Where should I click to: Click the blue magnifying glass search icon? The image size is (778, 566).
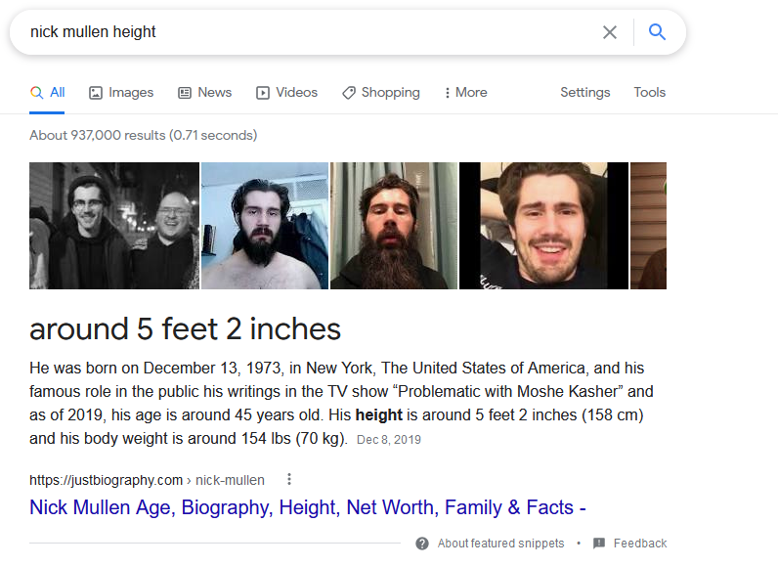(x=657, y=32)
